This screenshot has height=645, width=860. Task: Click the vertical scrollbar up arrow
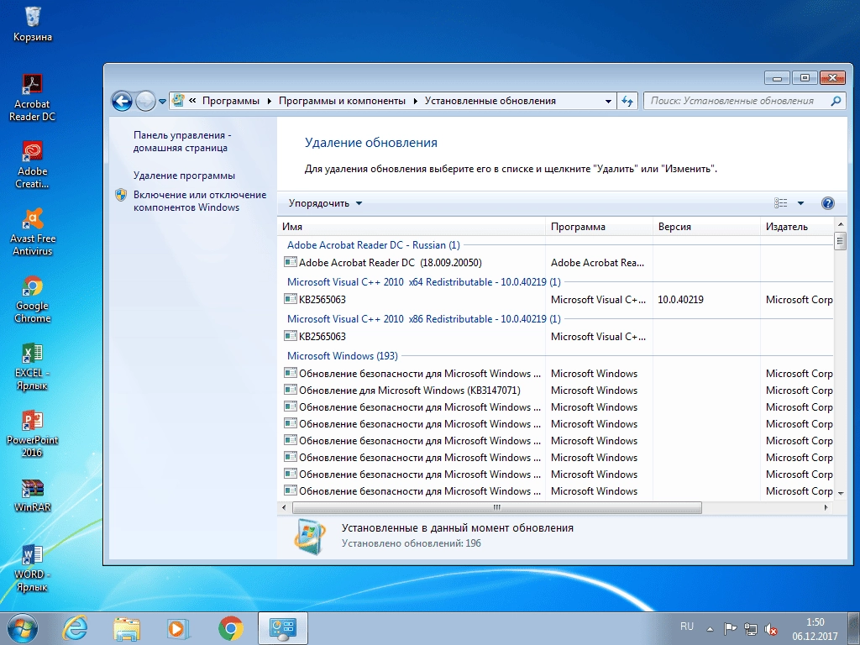coord(840,224)
